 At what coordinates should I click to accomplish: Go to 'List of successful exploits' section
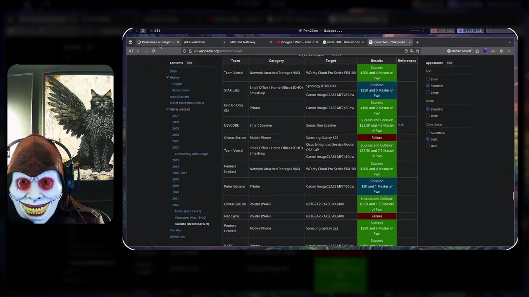187,103
